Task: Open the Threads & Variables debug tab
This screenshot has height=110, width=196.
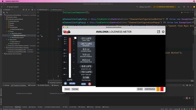Action: [18, 85]
